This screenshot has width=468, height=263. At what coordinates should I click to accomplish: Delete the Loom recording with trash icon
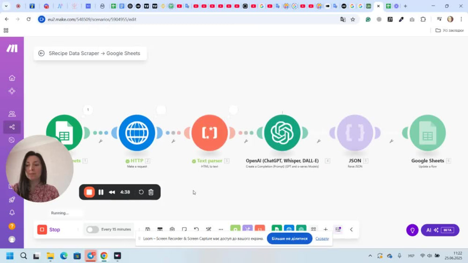(151, 192)
